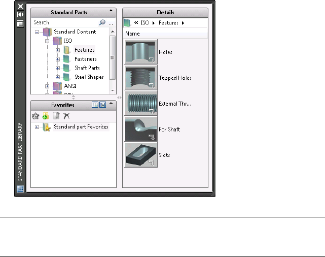Select Fasteners in the tree
Viewport: 325px width, 257px height.
(x=86, y=59)
